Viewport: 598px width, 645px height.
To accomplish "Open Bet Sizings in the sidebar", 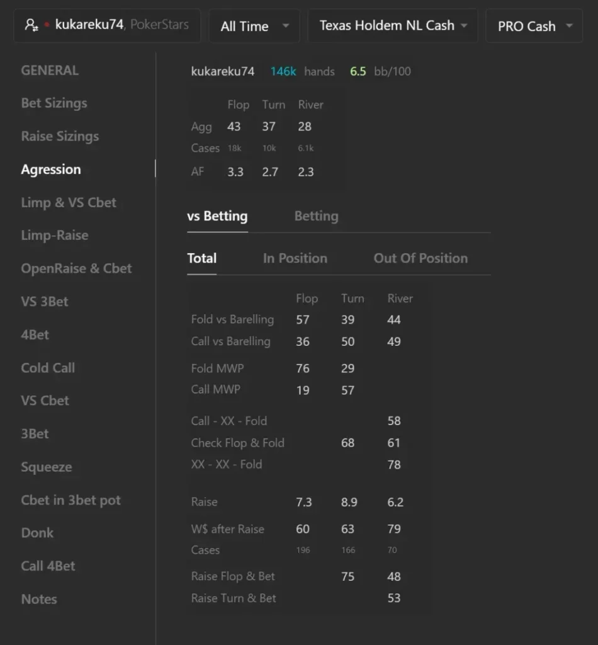I will tap(54, 103).
